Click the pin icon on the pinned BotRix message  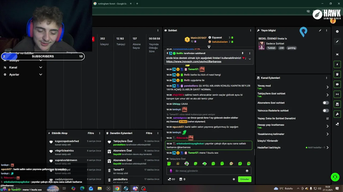(x=243, y=53)
